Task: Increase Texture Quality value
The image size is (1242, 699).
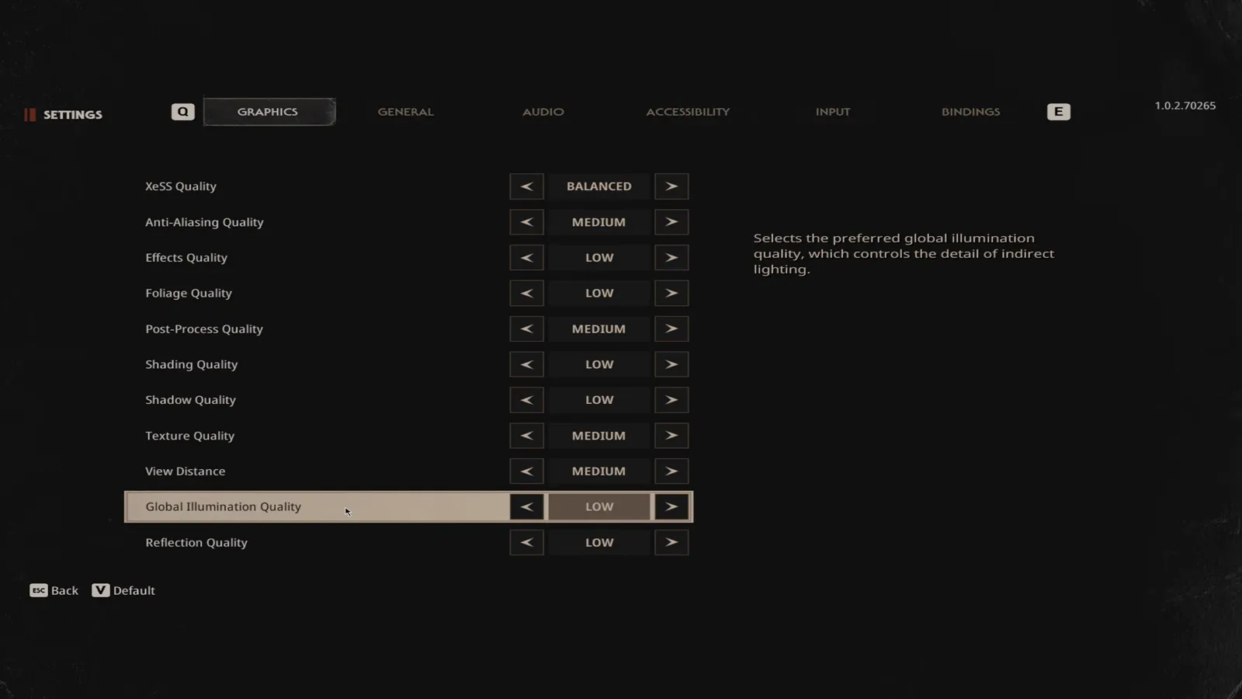Action: tap(671, 436)
